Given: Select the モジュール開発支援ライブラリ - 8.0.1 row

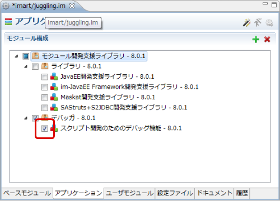Looking at the screenshot, I should click(89, 56).
